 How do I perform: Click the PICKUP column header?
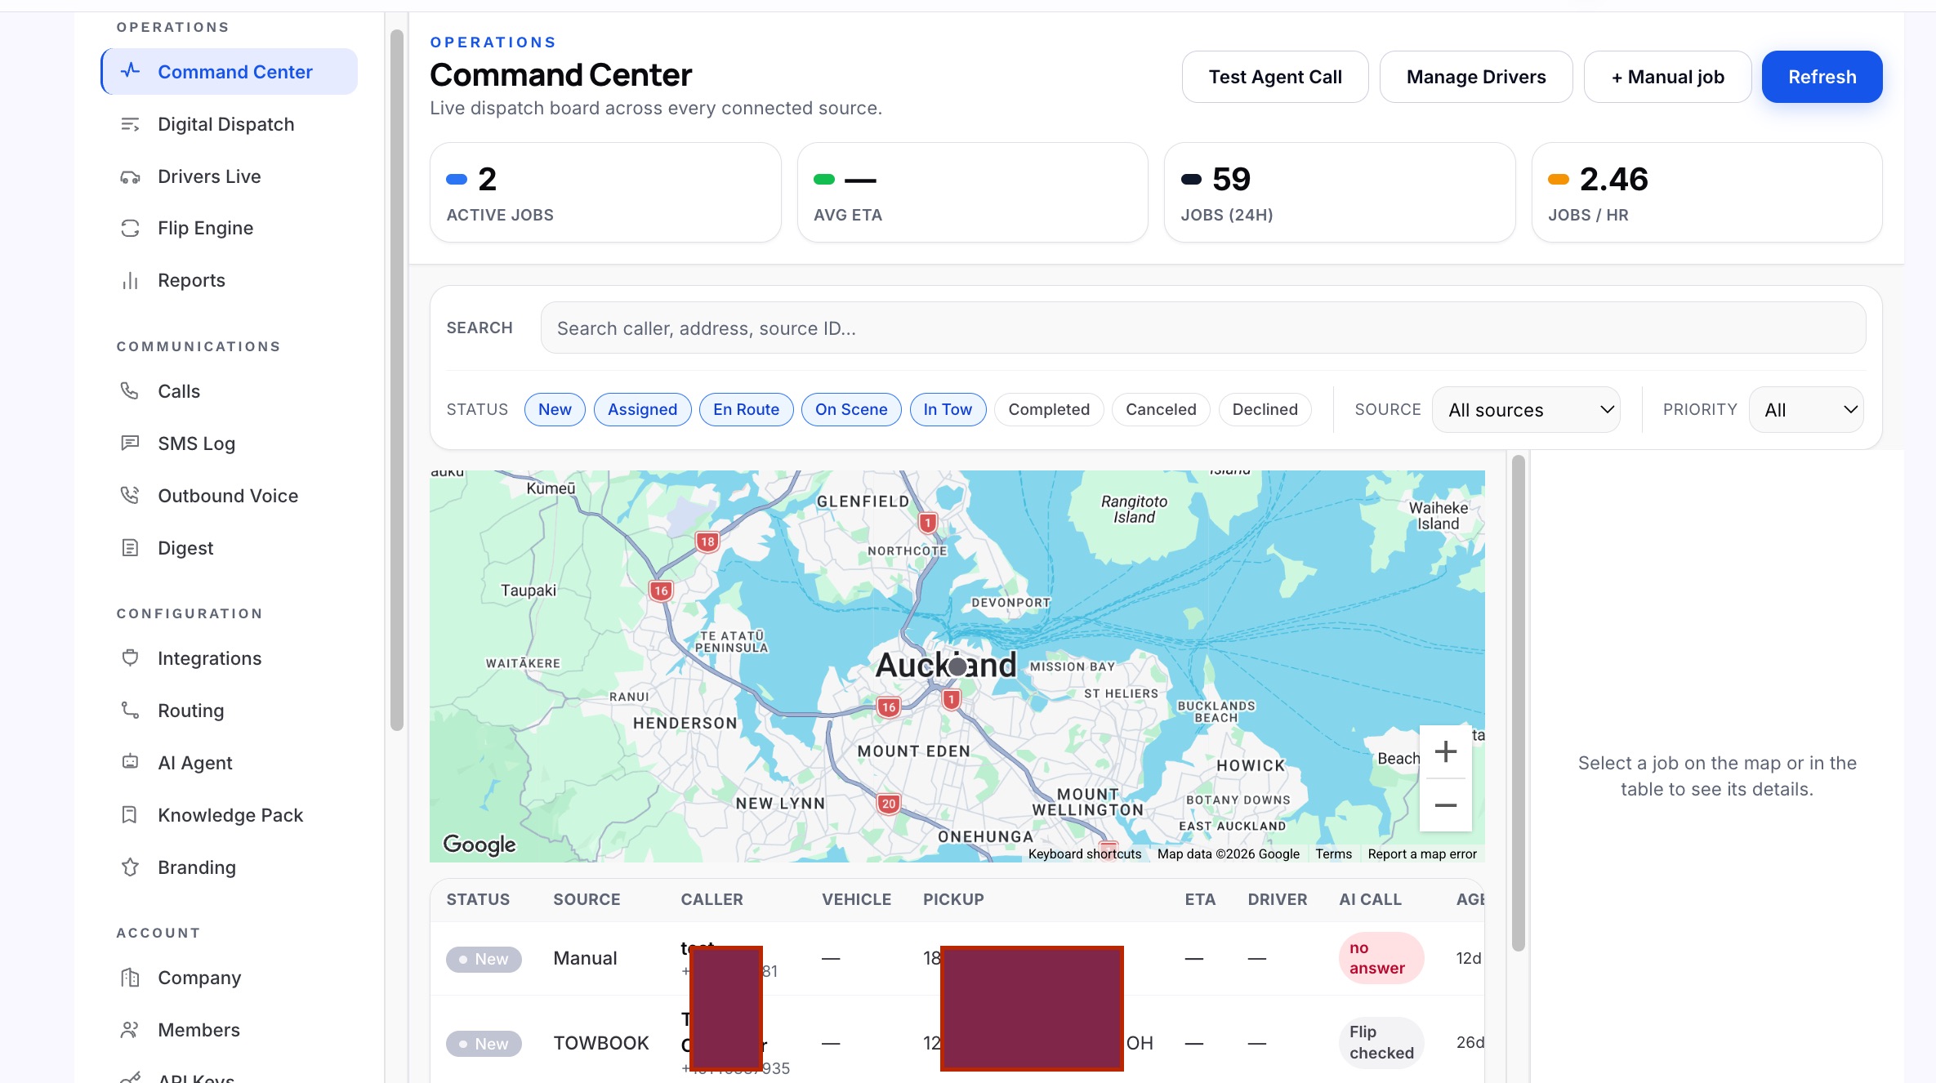[x=952, y=899]
